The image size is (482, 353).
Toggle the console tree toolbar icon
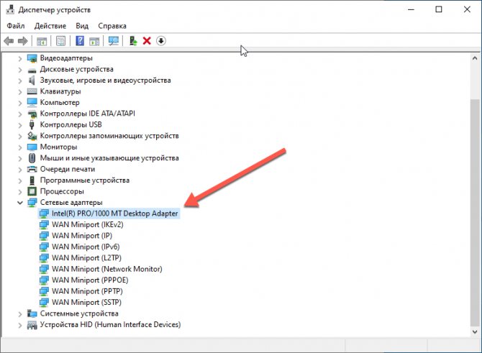point(42,41)
